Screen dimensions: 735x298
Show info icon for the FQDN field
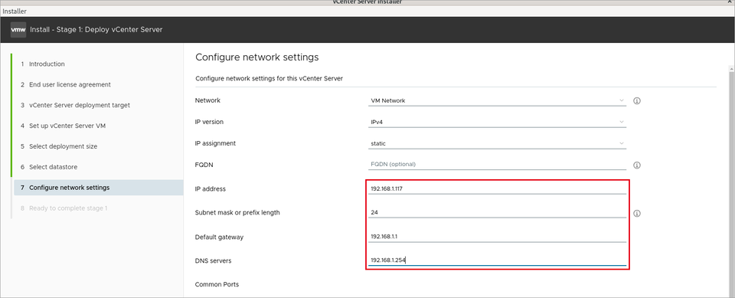(x=636, y=165)
